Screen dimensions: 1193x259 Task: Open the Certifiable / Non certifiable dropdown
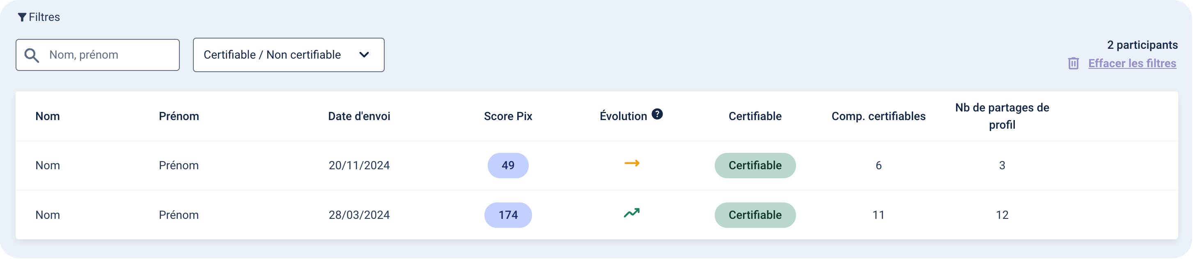(289, 55)
